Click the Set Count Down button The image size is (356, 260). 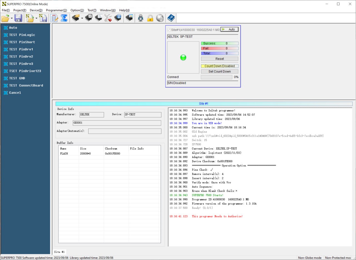[220, 71]
